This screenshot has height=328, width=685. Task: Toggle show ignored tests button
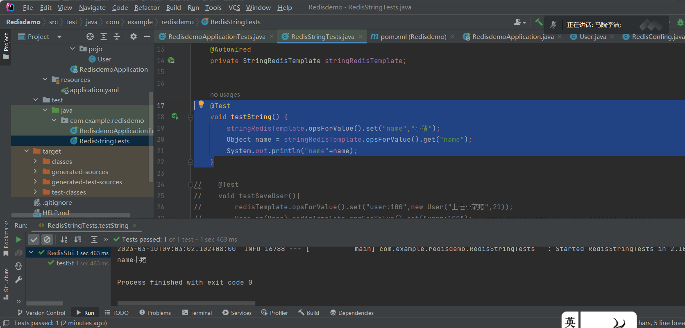47,240
